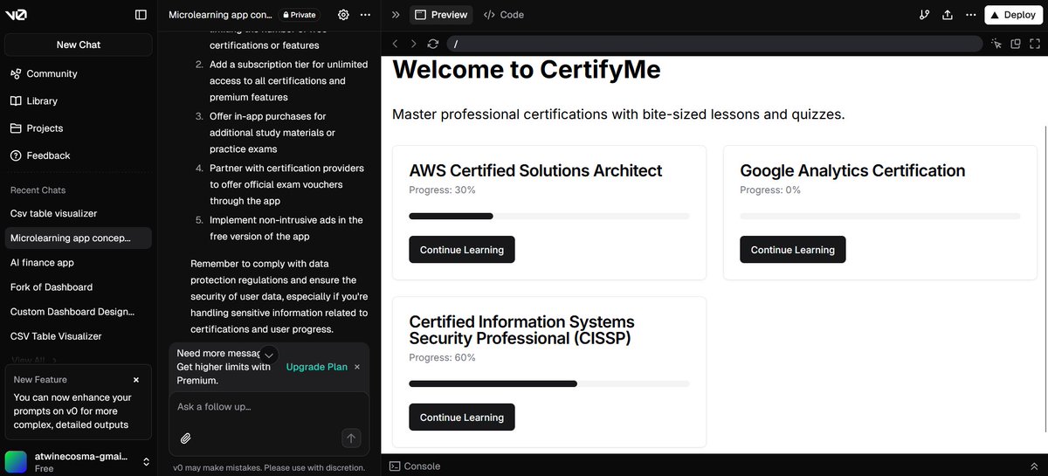Click the AWS Certified Solutions Architect title
Image resolution: width=1048 pixels, height=476 pixels.
[x=535, y=171]
